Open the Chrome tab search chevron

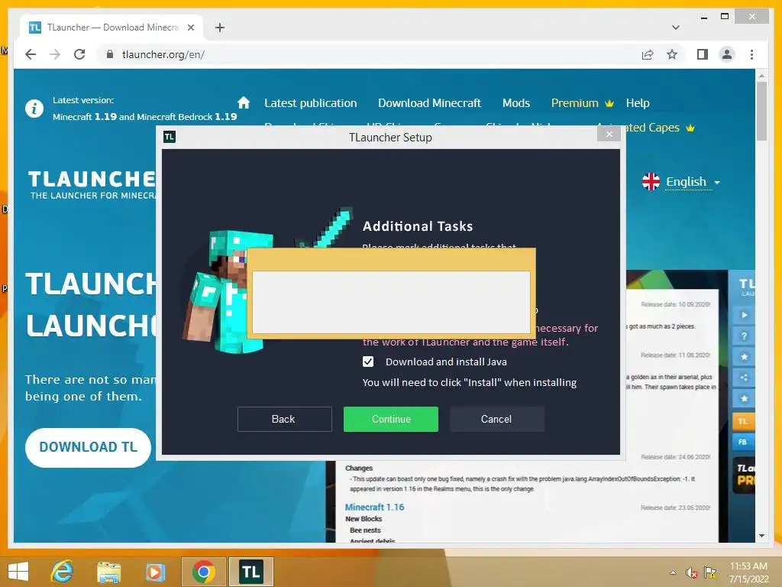(676, 28)
